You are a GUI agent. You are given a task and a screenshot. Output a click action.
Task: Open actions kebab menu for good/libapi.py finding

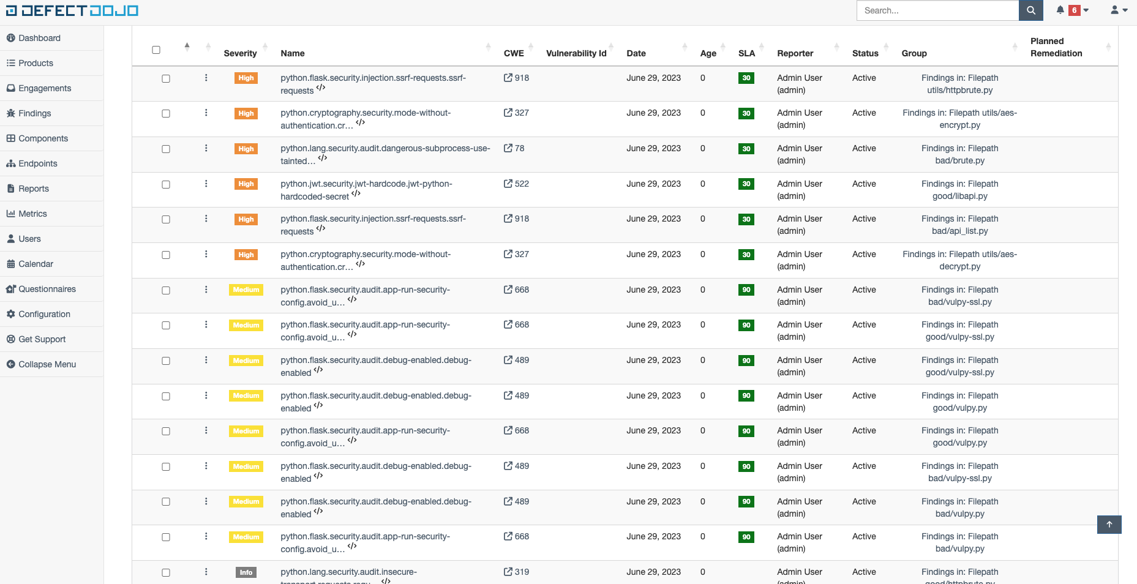206,184
